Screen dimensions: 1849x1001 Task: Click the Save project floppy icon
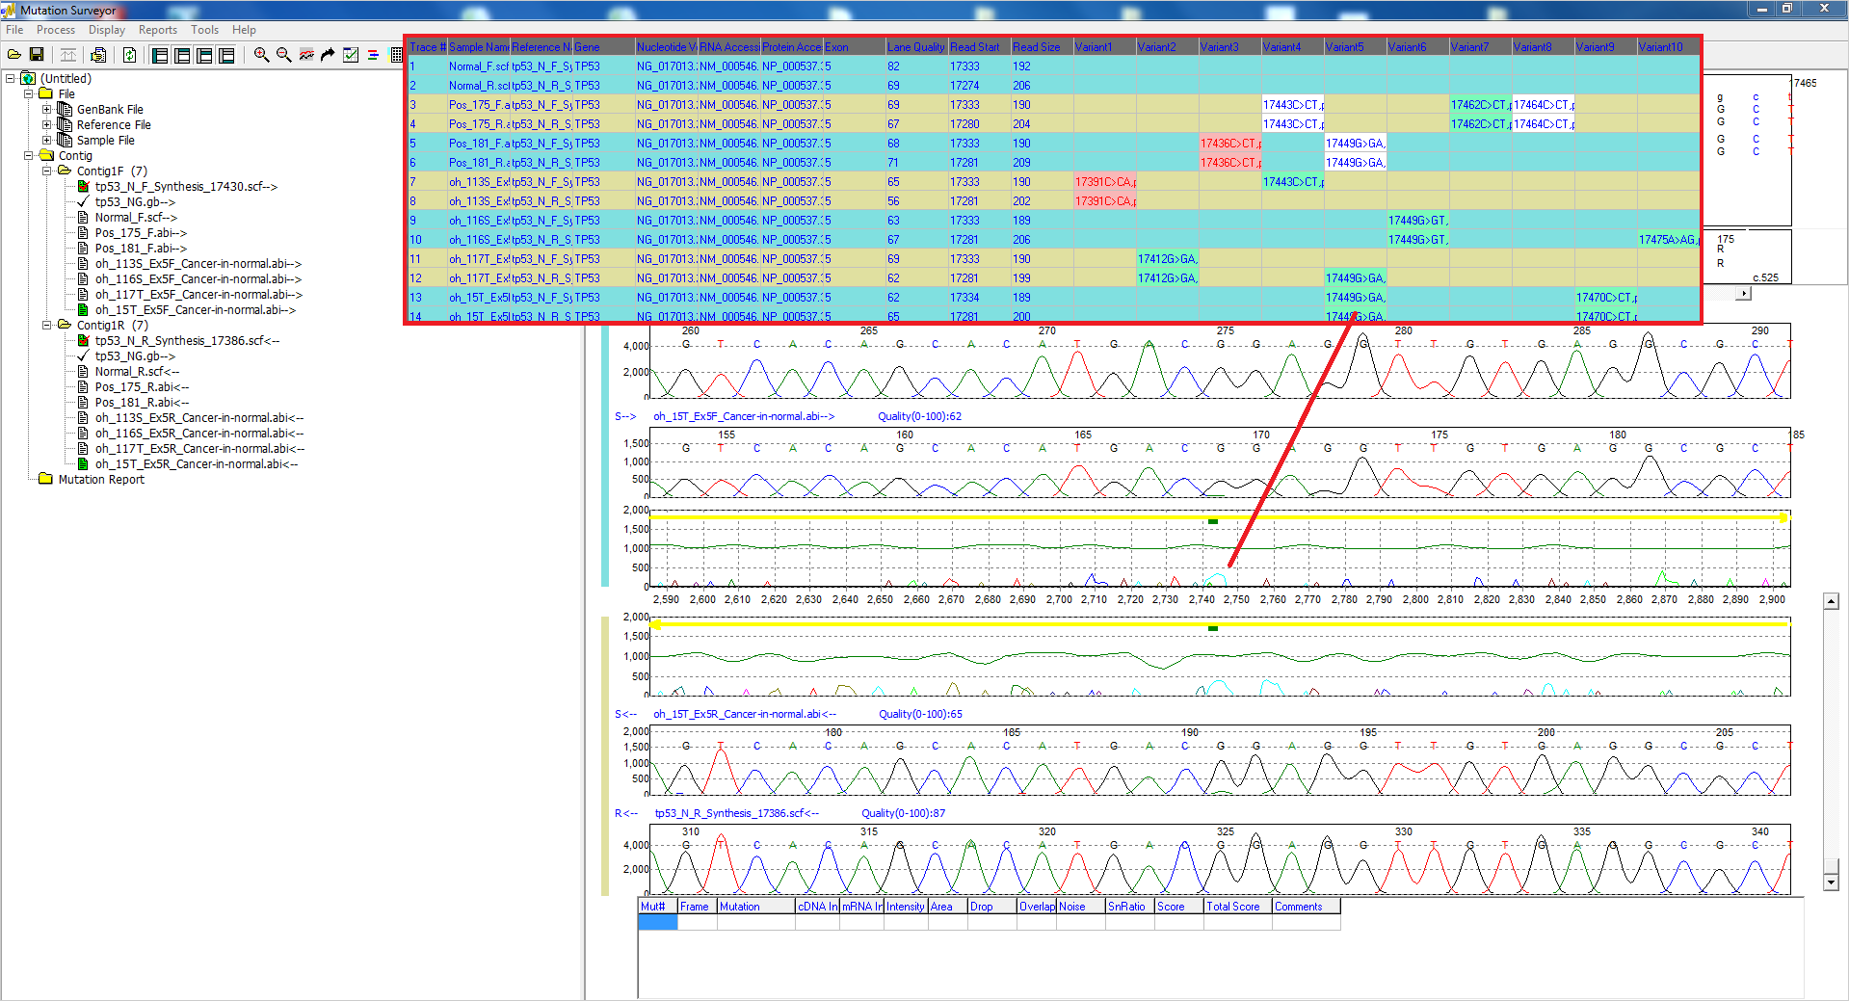(37, 55)
